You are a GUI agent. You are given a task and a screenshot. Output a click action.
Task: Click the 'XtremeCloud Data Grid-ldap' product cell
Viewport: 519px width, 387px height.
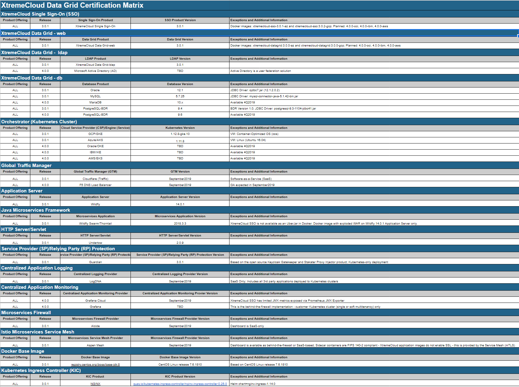pos(95,65)
